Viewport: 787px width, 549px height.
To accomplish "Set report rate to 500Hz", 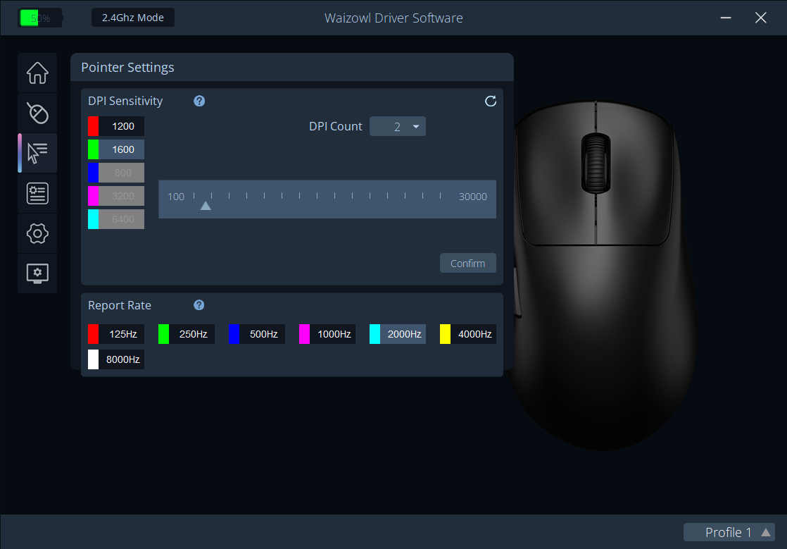I will (256, 334).
